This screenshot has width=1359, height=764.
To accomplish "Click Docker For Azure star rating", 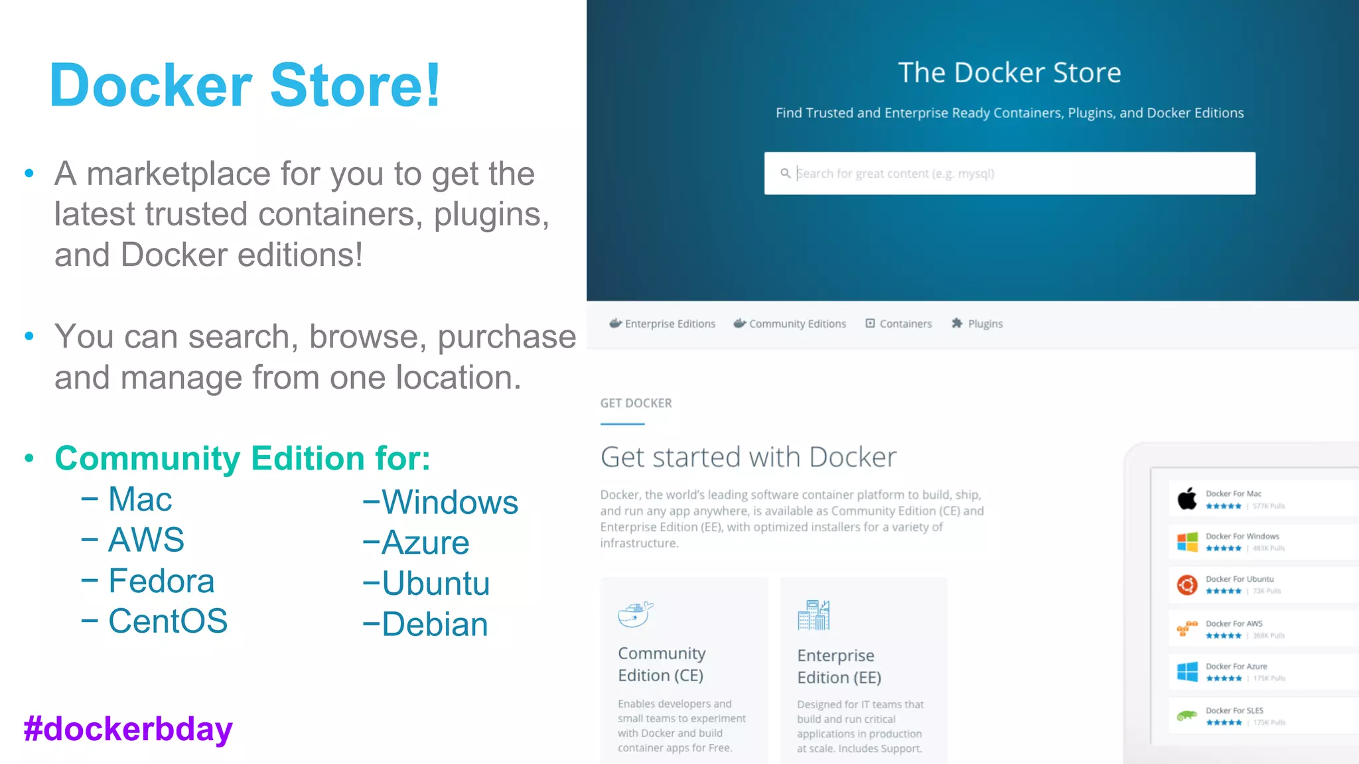I will (x=1224, y=678).
